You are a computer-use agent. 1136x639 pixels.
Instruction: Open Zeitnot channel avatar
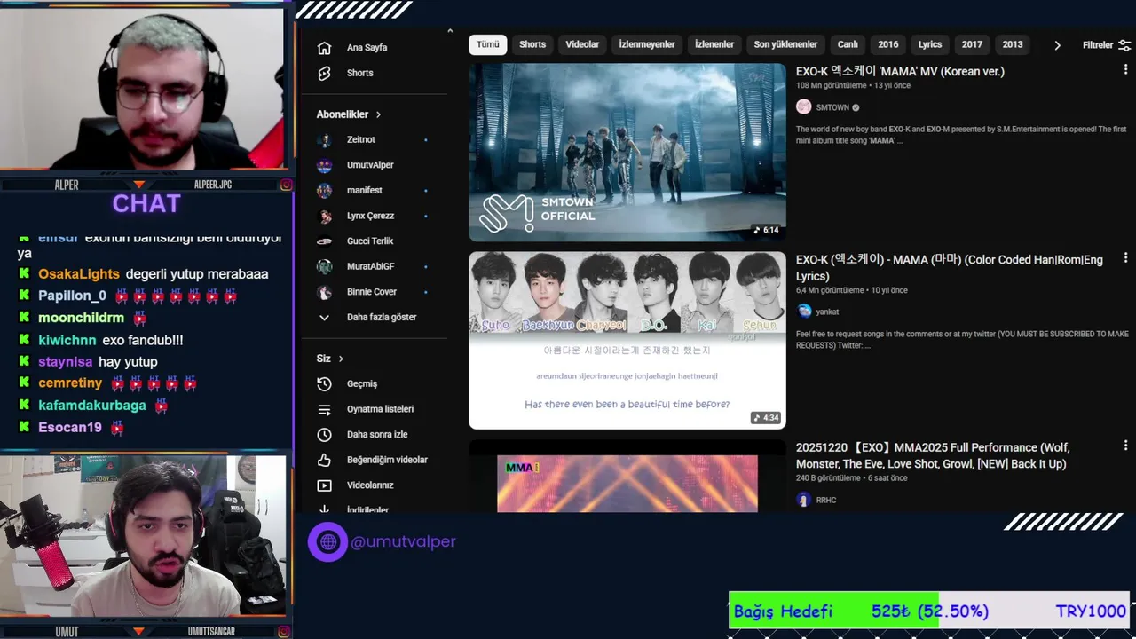point(325,140)
